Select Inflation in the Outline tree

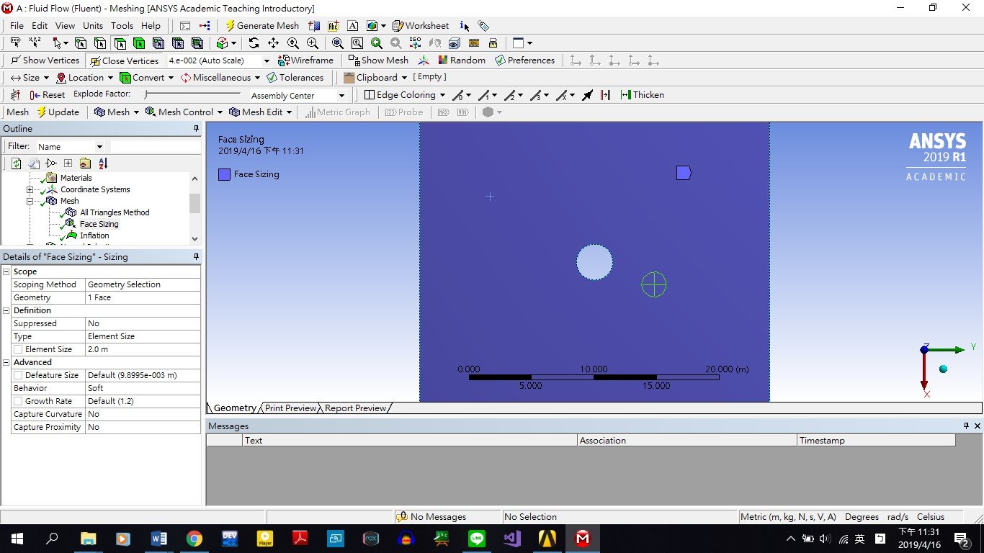click(94, 235)
